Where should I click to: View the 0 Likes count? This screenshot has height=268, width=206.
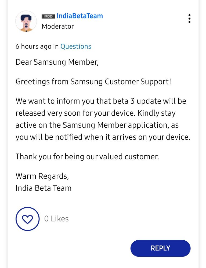[56, 219]
